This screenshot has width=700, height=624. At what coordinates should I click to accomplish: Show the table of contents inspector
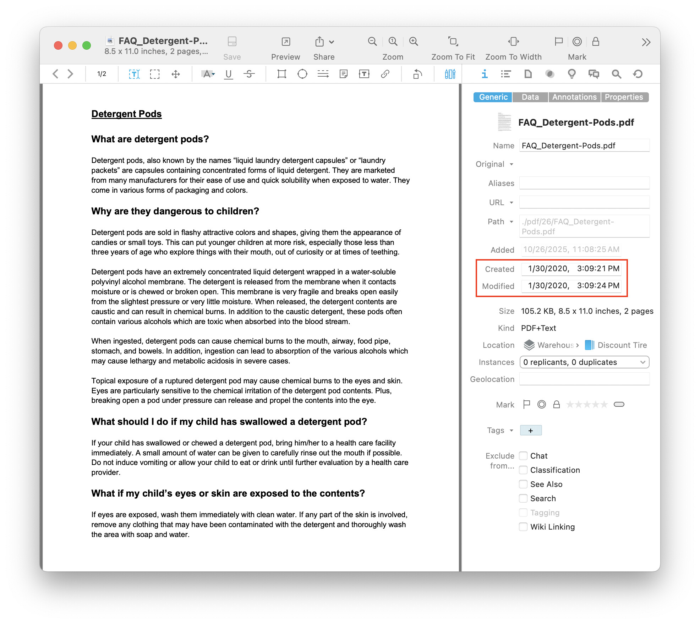[x=505, y=74]
